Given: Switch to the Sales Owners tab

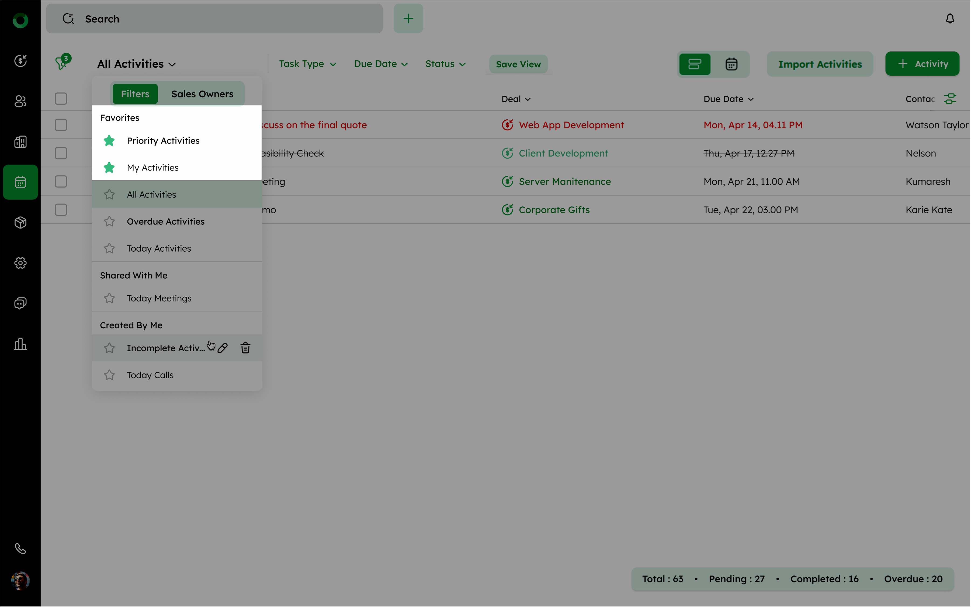Looking at the screenshot, I should pyautogui.click(x=202, y=94).
